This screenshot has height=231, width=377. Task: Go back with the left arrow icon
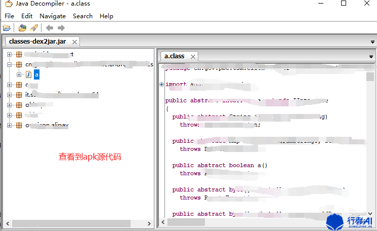(50, 28)
